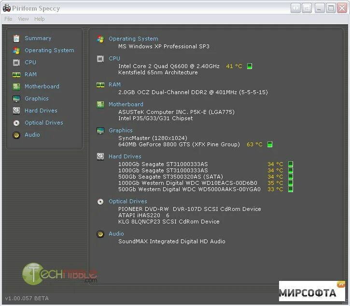This screenshot has width=350, height=306.
Task: Click the Kentsfield 65nm Architecture text
Action: [x=158, y=72]
